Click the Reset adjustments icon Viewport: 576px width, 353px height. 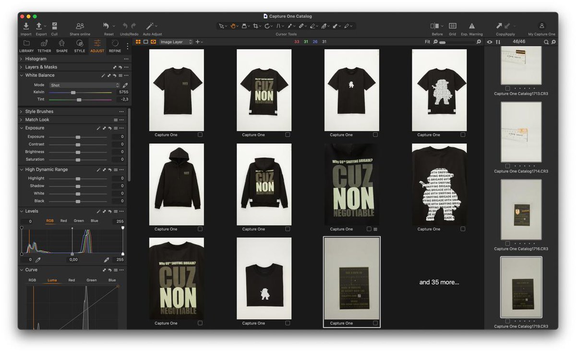coord(107,26)
